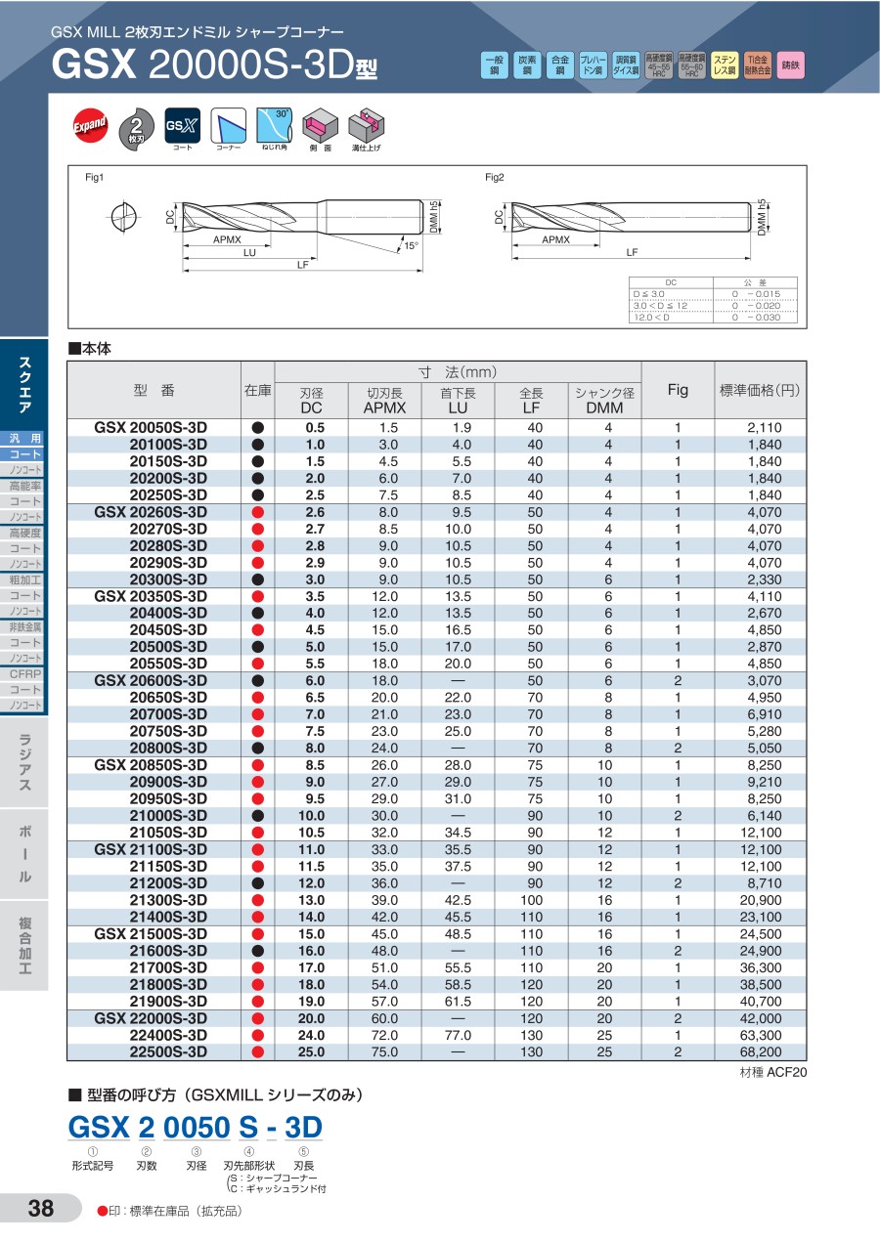Select the side milling (側面) icon
This screenshot has height=1243, width=880.
[x=321, y=125]
